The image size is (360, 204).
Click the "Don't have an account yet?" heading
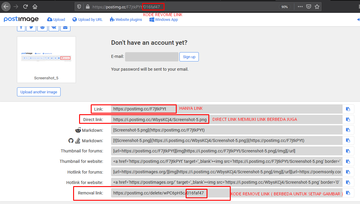pos(149,43)
